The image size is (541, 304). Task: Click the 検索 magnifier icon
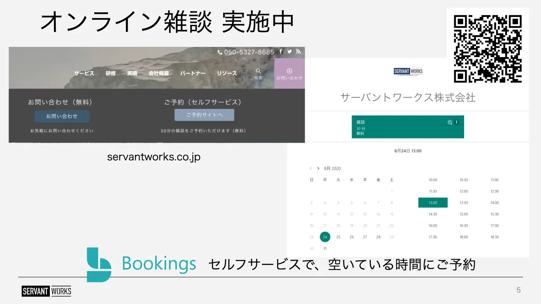[258, 71]
